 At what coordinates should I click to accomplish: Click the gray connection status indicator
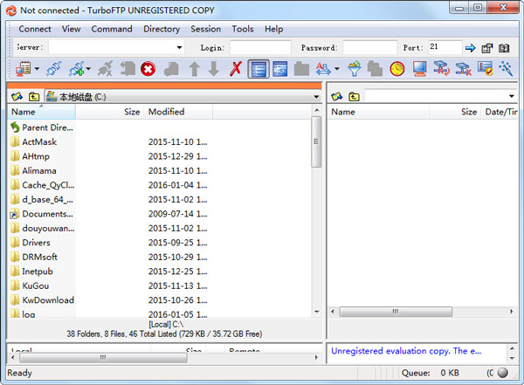[x=503, y=373]
